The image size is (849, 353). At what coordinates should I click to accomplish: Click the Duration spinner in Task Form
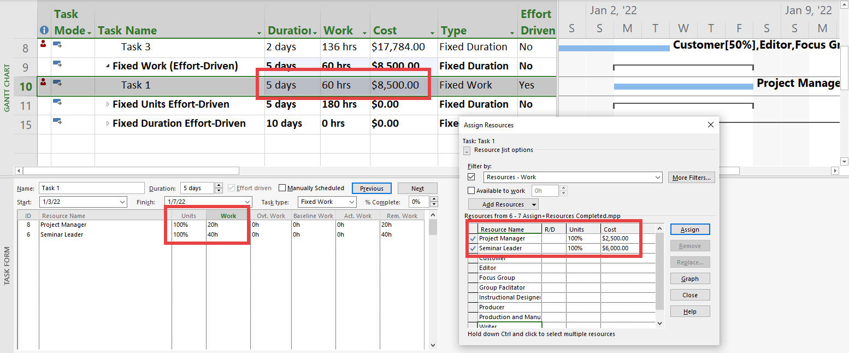tap(219, 188)
